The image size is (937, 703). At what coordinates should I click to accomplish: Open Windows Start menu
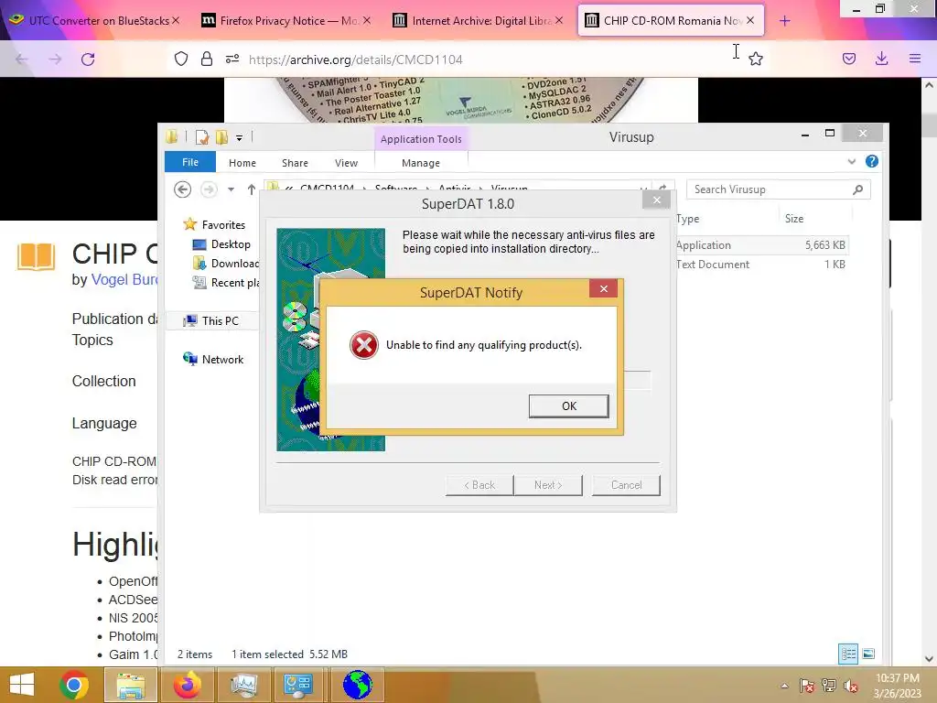(22, 685)
